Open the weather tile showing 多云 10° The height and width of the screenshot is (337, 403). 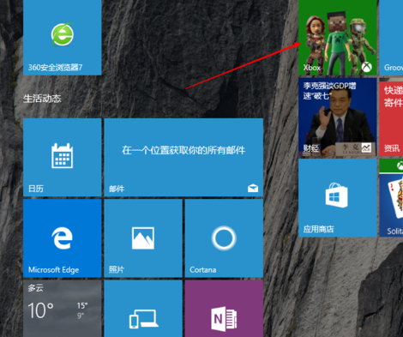coord(63,309)
